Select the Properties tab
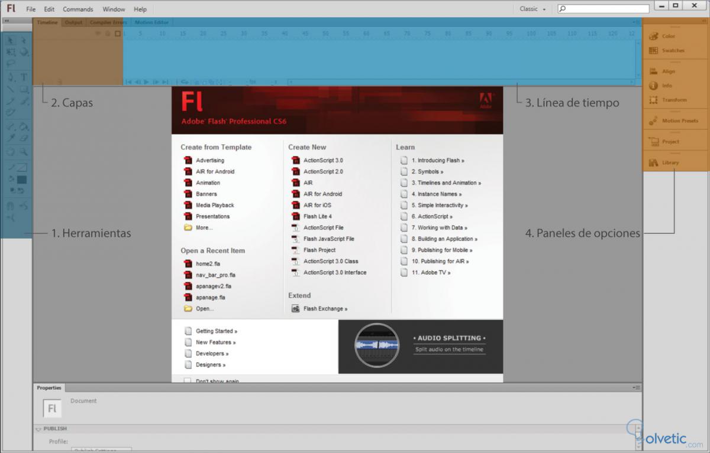 click(x=49, y=387)
